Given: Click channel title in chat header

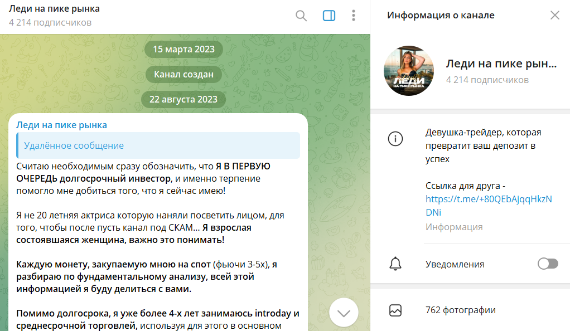Looking at the screenshot, I should tap(54, 9).
